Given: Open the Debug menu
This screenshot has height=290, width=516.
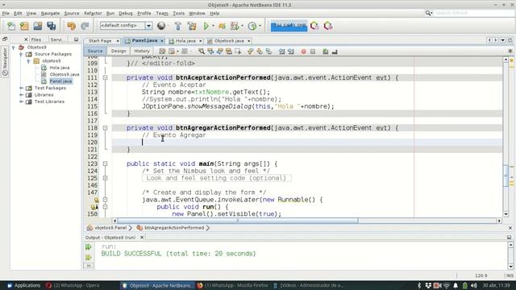Looking at the screenshot, I should (x=126, y=14).
